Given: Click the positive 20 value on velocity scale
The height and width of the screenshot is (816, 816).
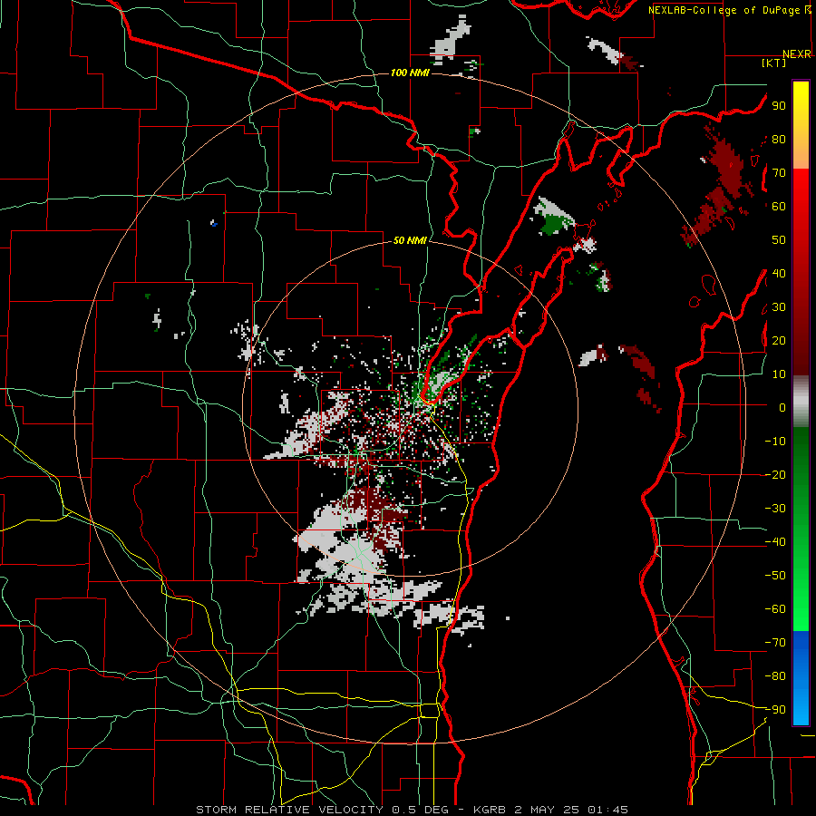Looking at the screenshot, I should (x=779, y=340).
